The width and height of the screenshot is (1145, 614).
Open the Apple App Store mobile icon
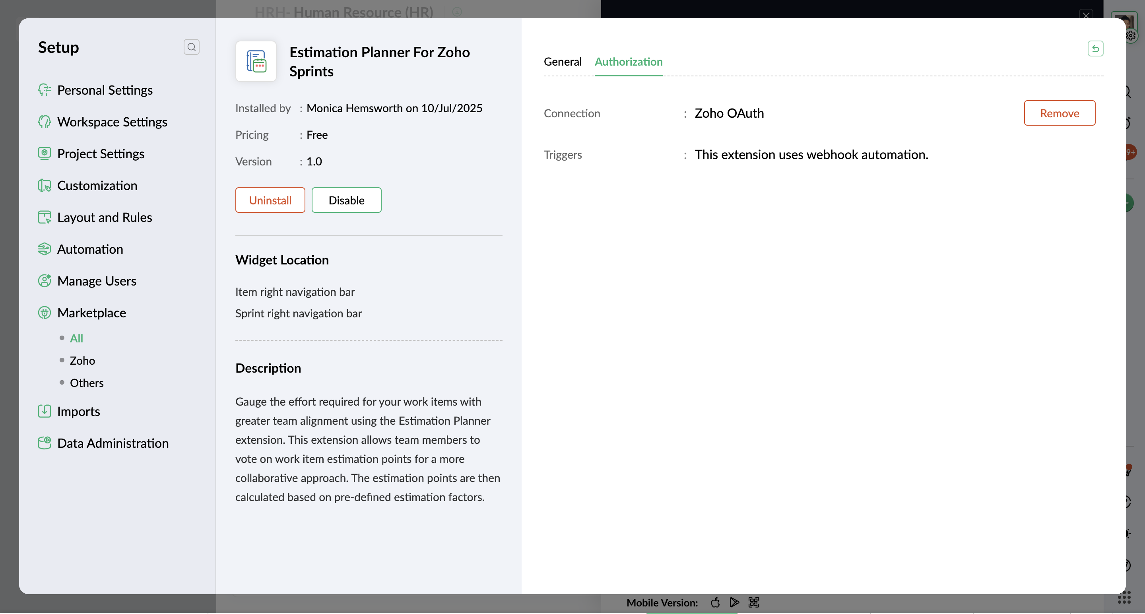pos(715,602)
